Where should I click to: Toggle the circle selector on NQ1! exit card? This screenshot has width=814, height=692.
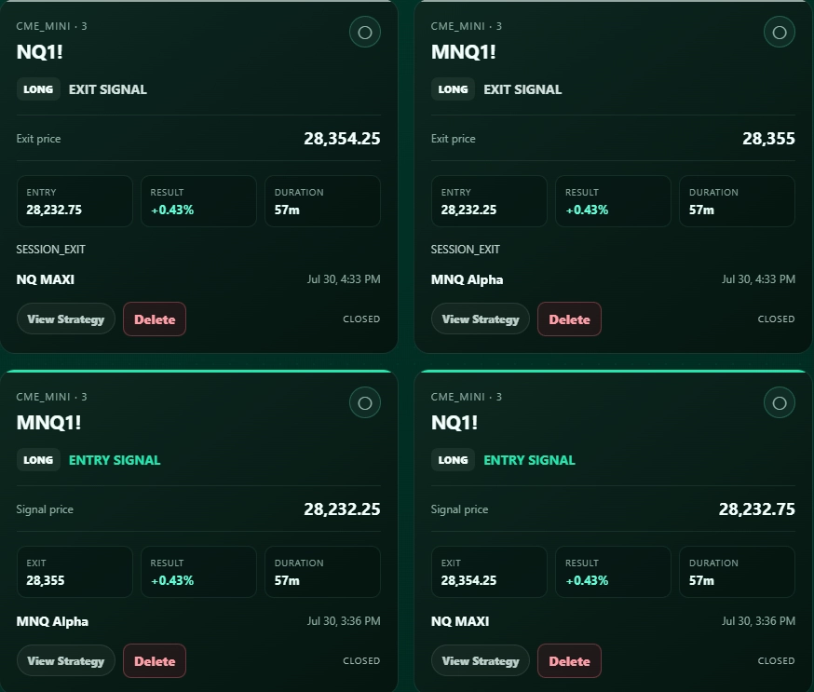(365, 33)
